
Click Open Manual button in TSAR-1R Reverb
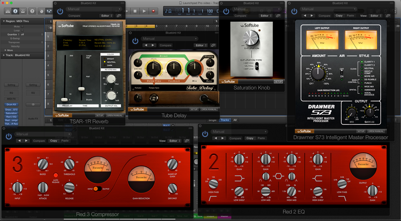(x=114, y=115)
